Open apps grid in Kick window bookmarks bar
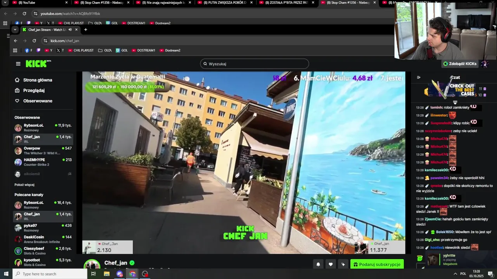The height and width of the screenshot is (279, 497). coord(15,50)
